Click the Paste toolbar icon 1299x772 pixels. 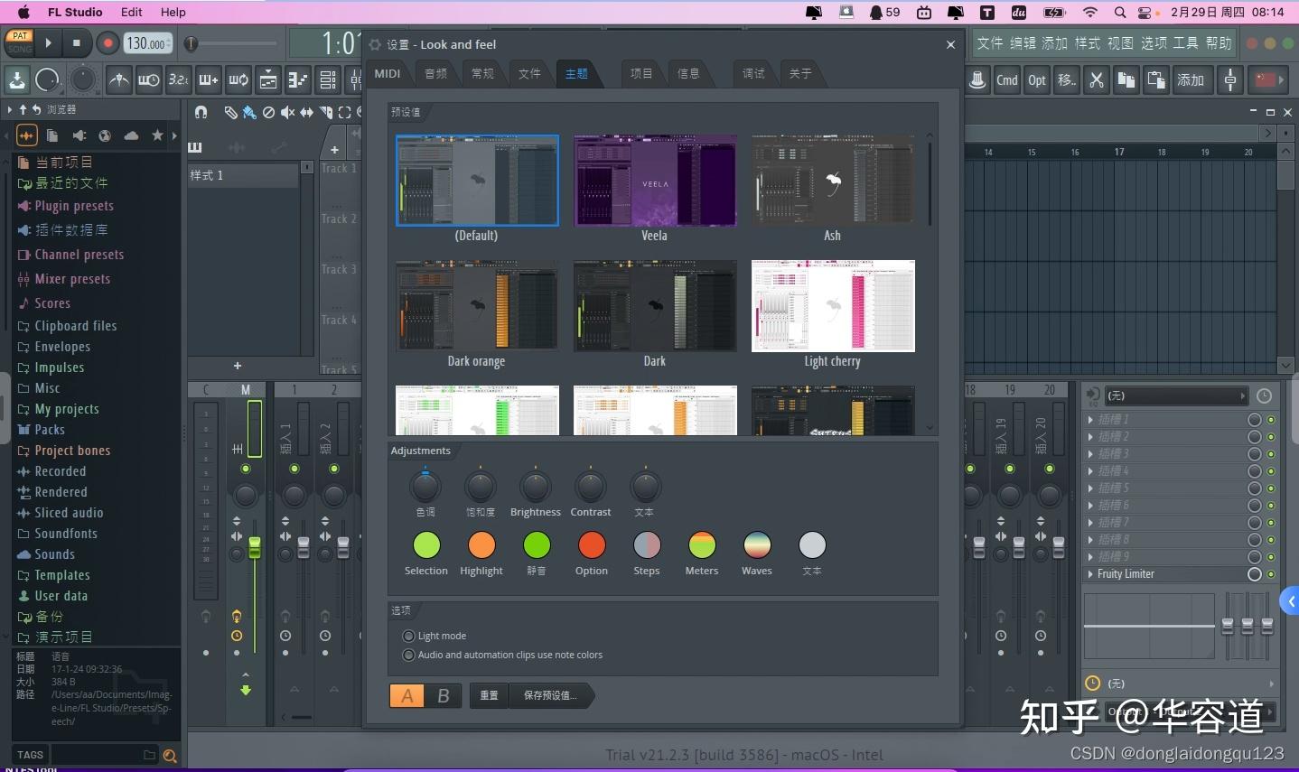click(x=1156, y=79)
